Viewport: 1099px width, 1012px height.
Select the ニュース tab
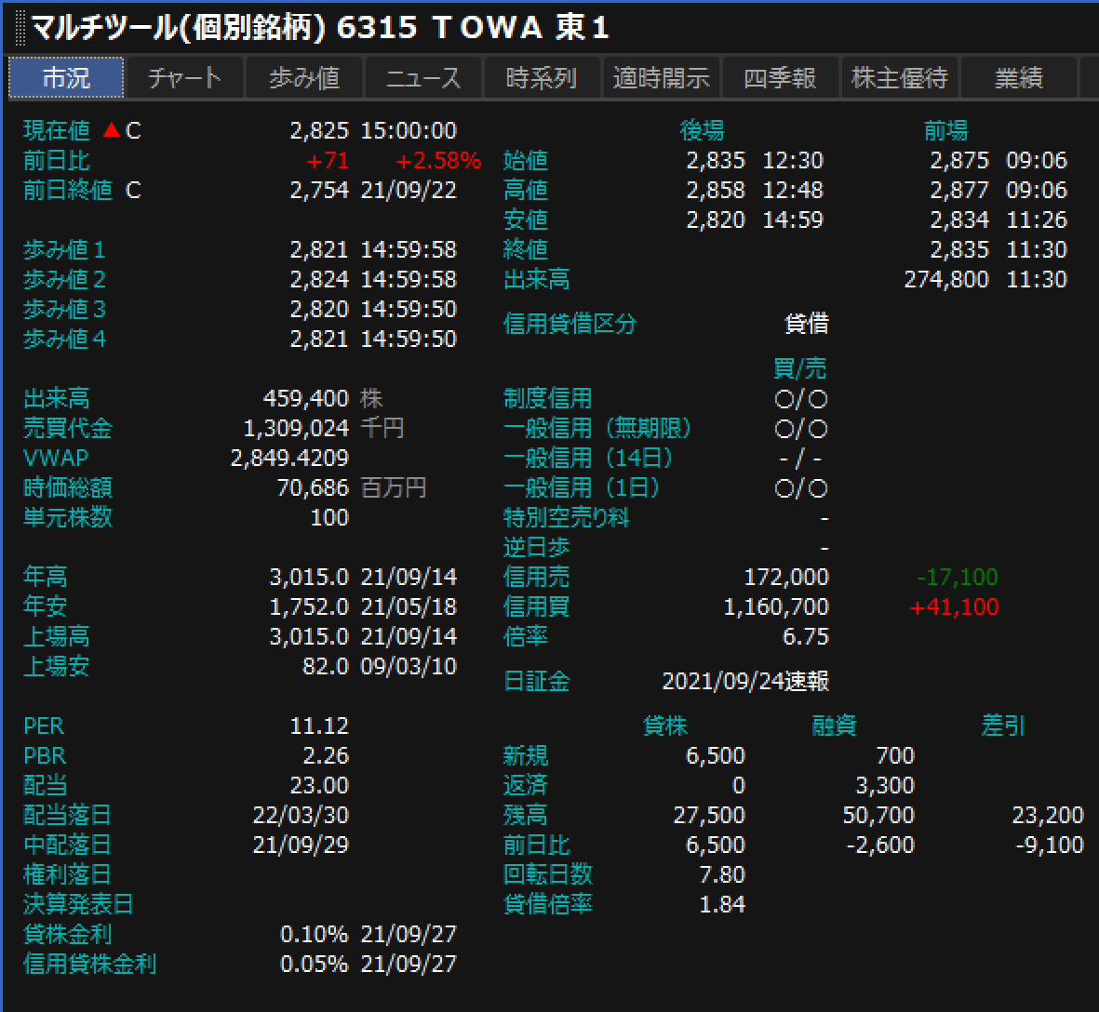(423, 78)
